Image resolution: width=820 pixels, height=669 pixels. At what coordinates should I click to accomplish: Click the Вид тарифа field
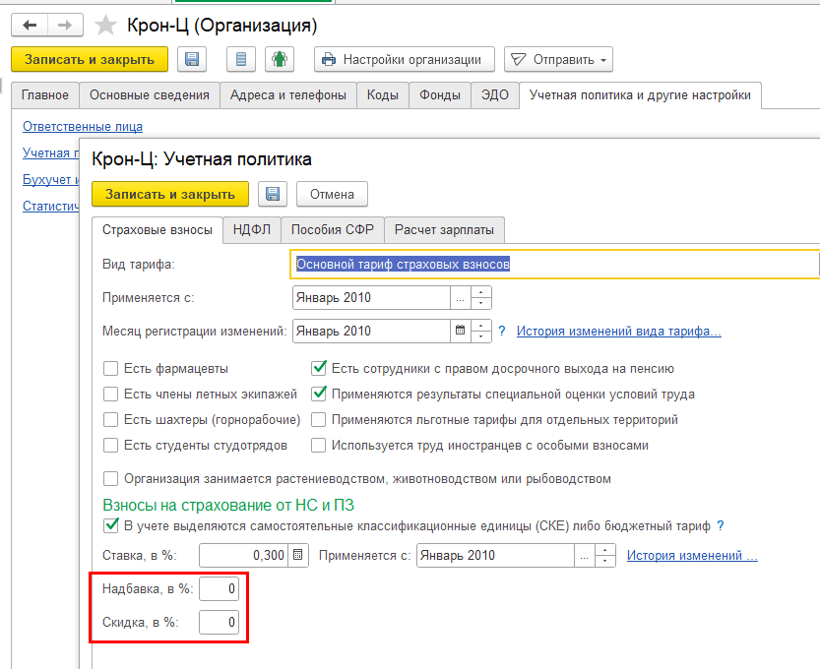554,264
